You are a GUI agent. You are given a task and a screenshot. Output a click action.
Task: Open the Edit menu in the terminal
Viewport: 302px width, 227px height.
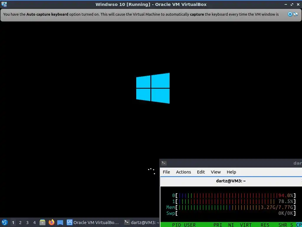(x=201, y=172)
